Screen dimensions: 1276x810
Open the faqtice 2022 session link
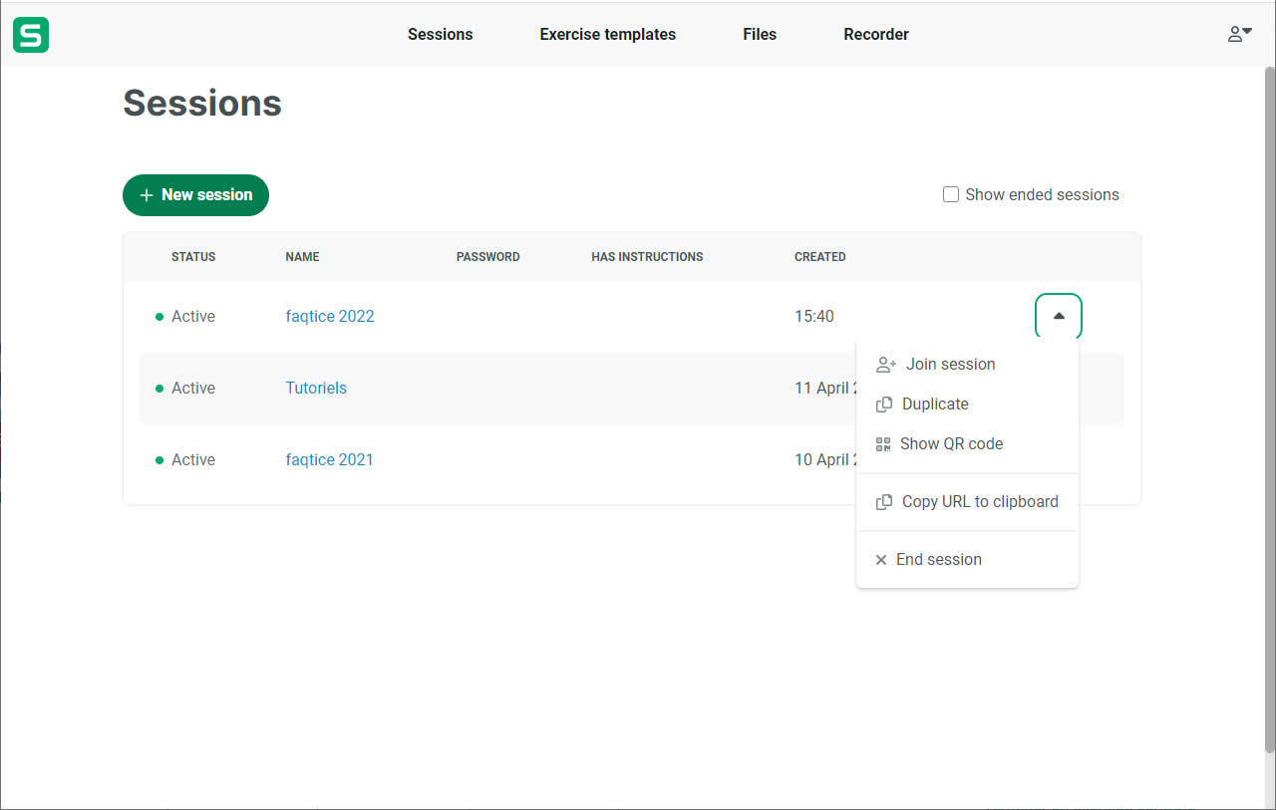coord(329,317)
